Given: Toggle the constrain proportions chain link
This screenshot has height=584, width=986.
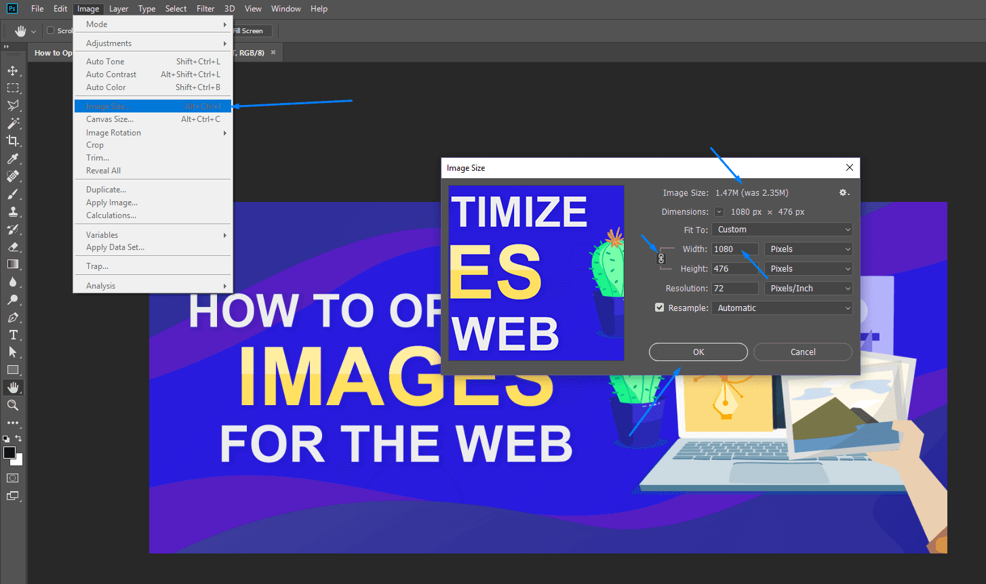Looking at the screenshot, I should pyautogui.click(x=662, y=259).
